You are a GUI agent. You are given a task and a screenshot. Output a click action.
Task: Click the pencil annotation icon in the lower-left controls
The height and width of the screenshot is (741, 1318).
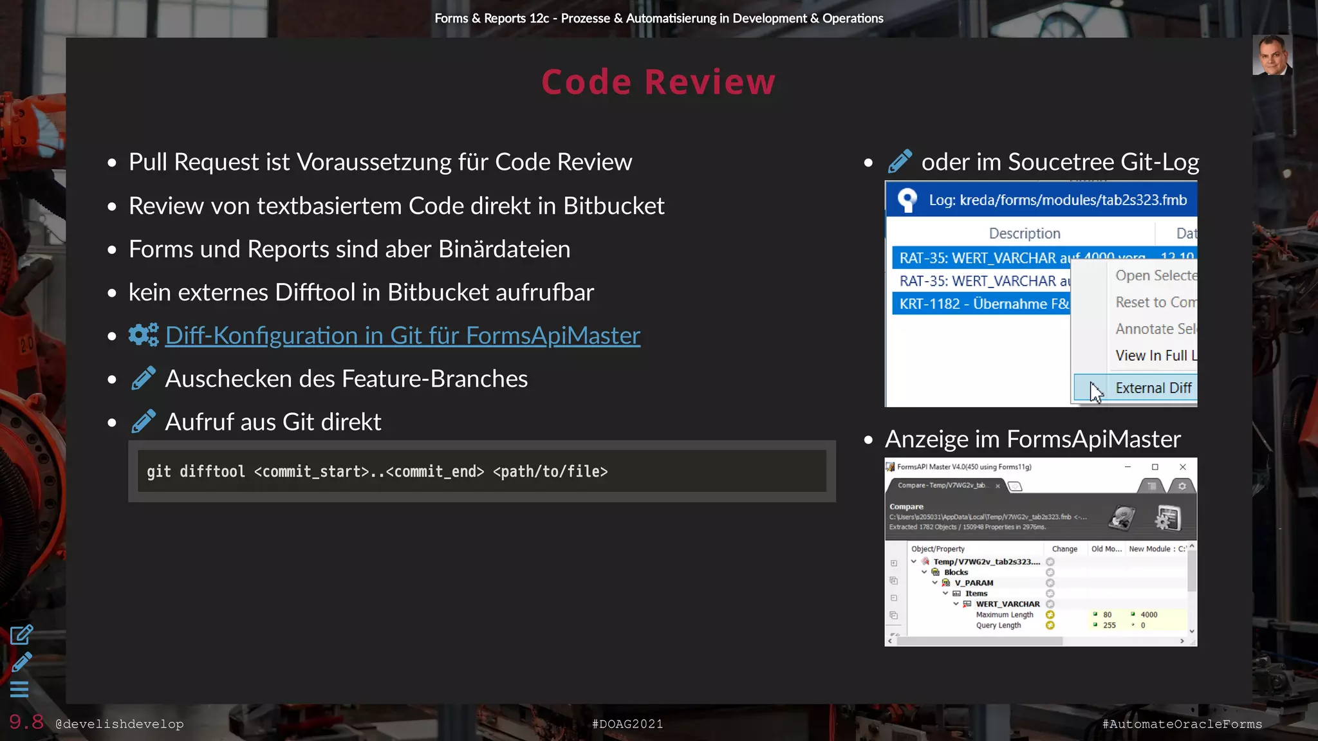click(x=21, y=662)
